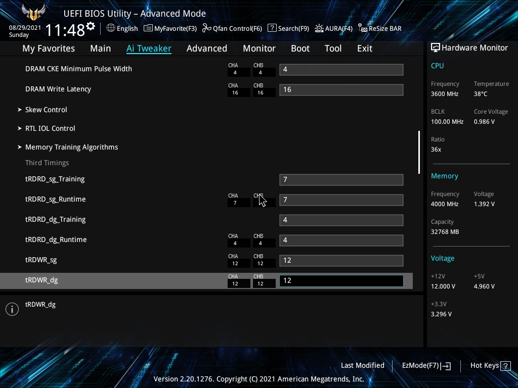The width and height of the screenshot is (518, 388).
Task: Click the +12V 12.000 V reading
Action: coord(443,286)
